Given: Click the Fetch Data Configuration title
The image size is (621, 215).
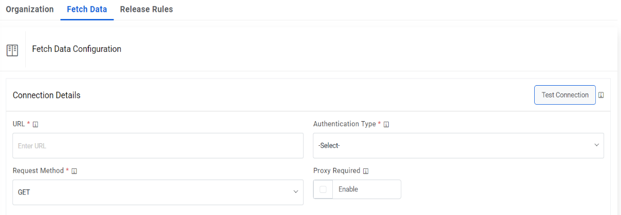Looking at the screenshot, I should tap(77, 49).
